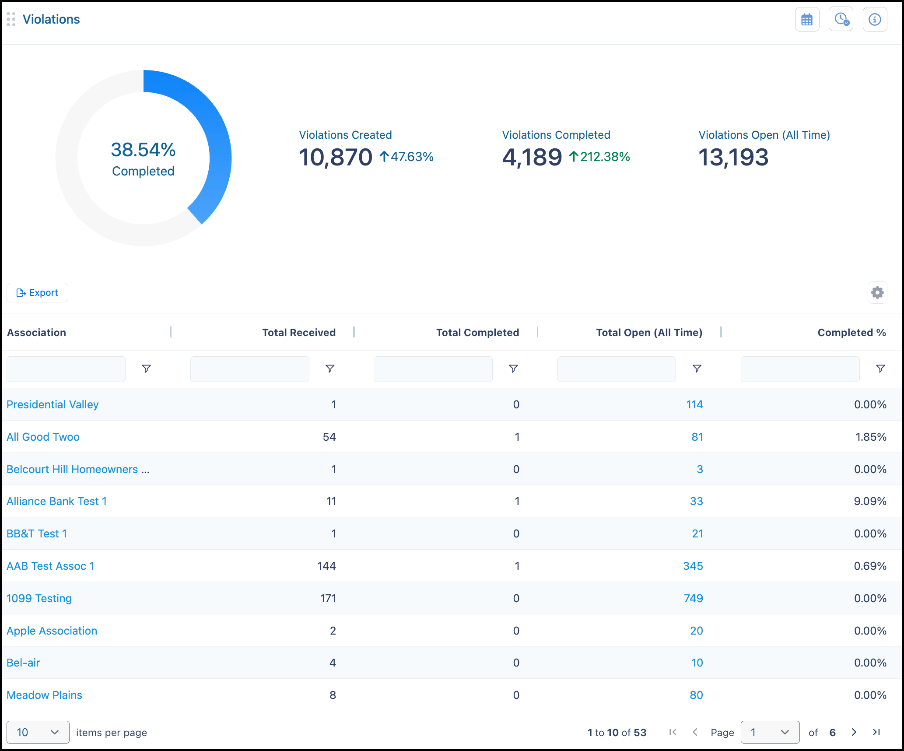Open the Page number dropdown

point(770,732)
